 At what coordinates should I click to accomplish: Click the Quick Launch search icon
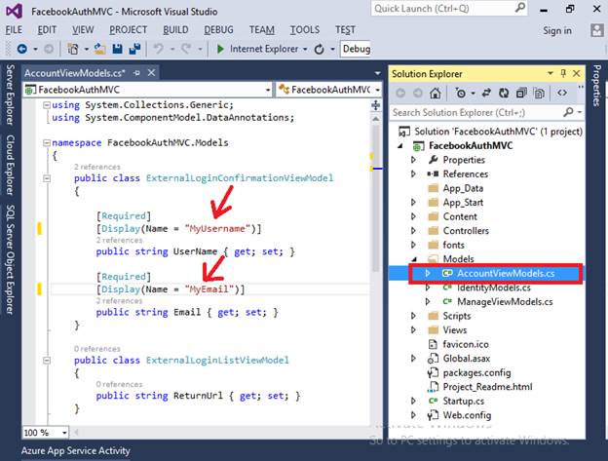(520, 8)
